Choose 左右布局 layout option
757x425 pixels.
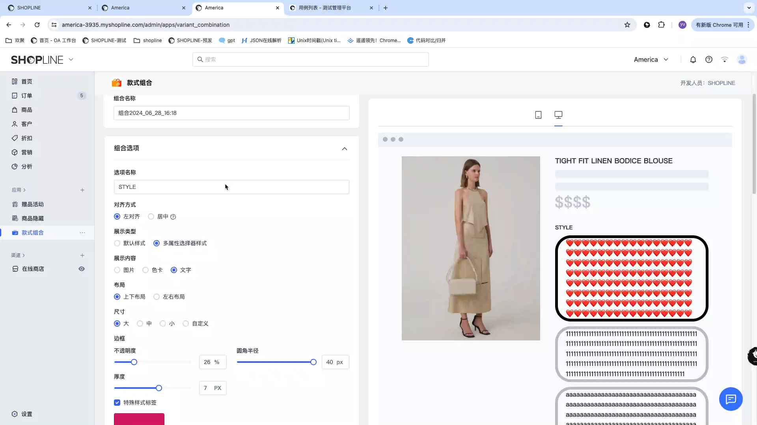point(157,297)
